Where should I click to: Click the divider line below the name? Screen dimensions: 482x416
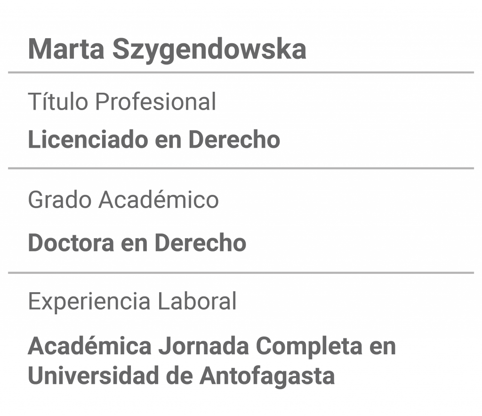pos(241,72)
